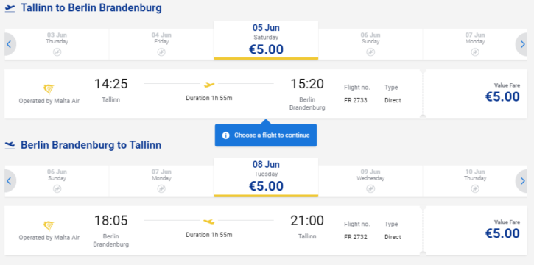Viewport: 534px width, 265px height.
Task: Select the 08 Jun Tuesday date tab
Action: coord(266,177)
